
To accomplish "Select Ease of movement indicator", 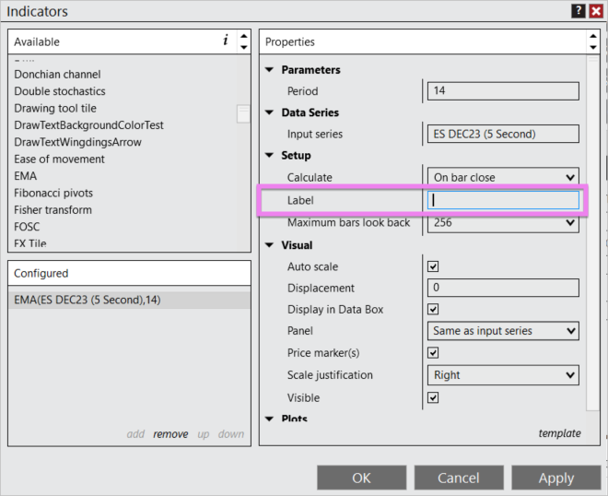I will tap(59, 159).
